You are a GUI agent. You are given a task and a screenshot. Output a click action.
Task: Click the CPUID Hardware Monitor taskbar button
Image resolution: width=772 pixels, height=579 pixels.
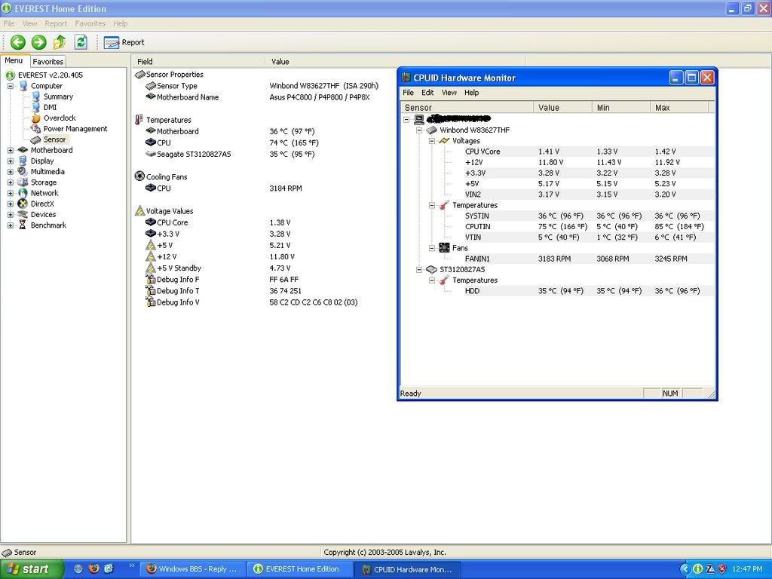point(406,569)
